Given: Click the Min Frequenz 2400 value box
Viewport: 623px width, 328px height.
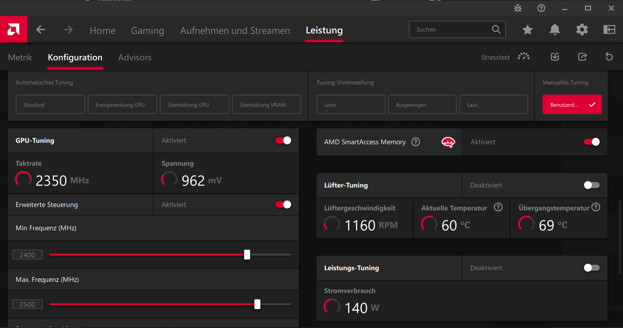Looking at the screenshot, I should [x=27, y=255].
